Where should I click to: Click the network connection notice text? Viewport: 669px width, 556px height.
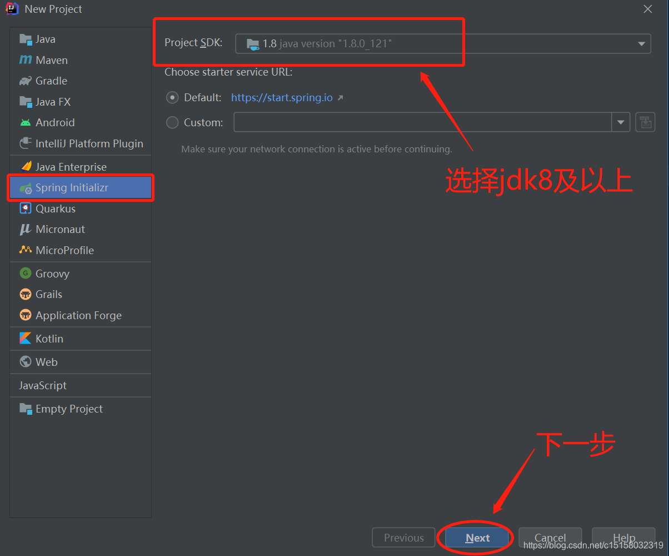pyautogui.click(x=317, y=149)
